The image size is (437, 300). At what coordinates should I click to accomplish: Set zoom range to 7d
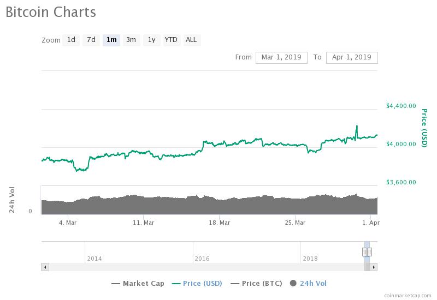(91, 40)
